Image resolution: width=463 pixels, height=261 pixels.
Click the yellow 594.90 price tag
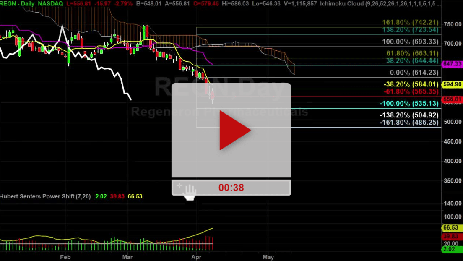(452, 84)
